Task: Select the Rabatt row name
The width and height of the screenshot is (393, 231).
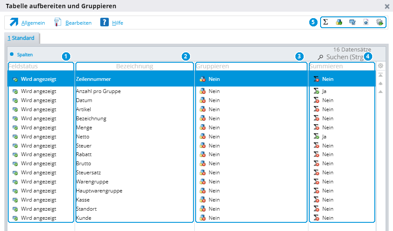Action: [84, 154]
